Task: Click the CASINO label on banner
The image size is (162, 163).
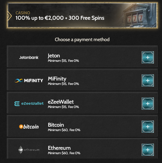Action: tap(23, 13)
